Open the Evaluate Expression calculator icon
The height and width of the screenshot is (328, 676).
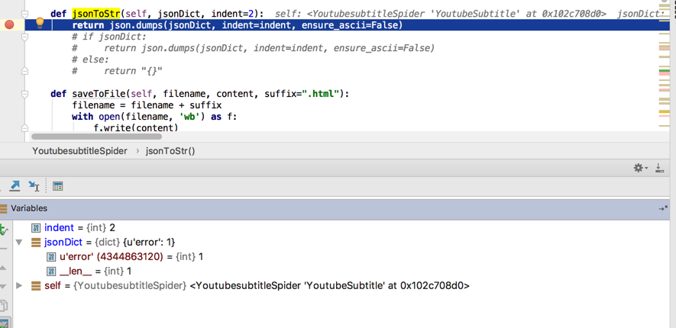coord(57,186)
